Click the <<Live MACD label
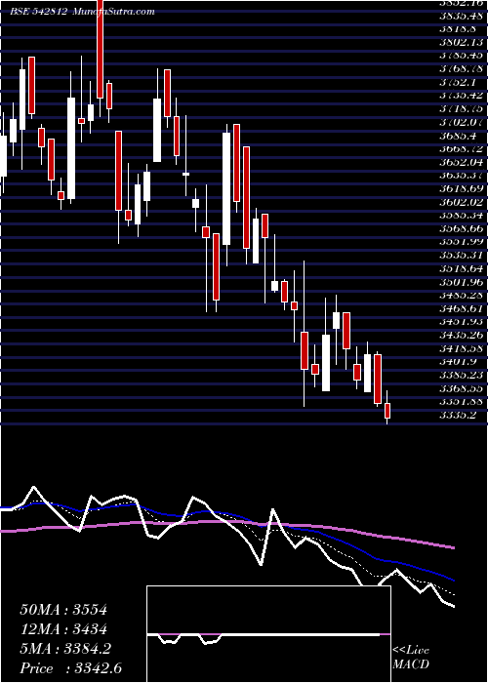The height and width of the screenshot is (683, 488). tap(411, 658)
